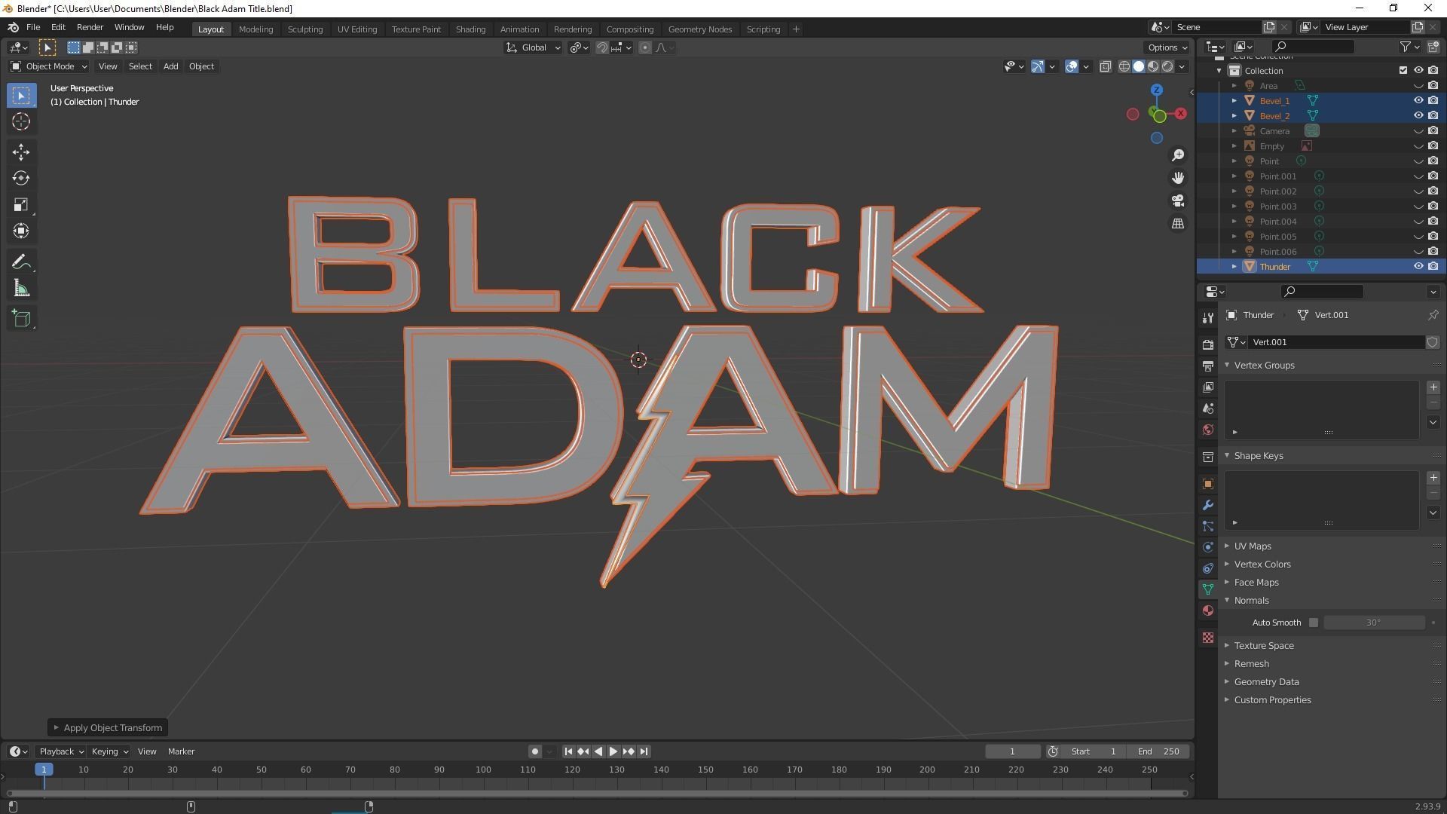Add a new Shape Key with the plus button

(1433, 477)
